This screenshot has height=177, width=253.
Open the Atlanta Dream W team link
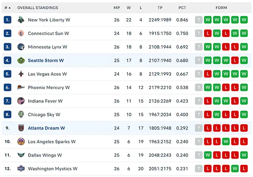[46, 128]
